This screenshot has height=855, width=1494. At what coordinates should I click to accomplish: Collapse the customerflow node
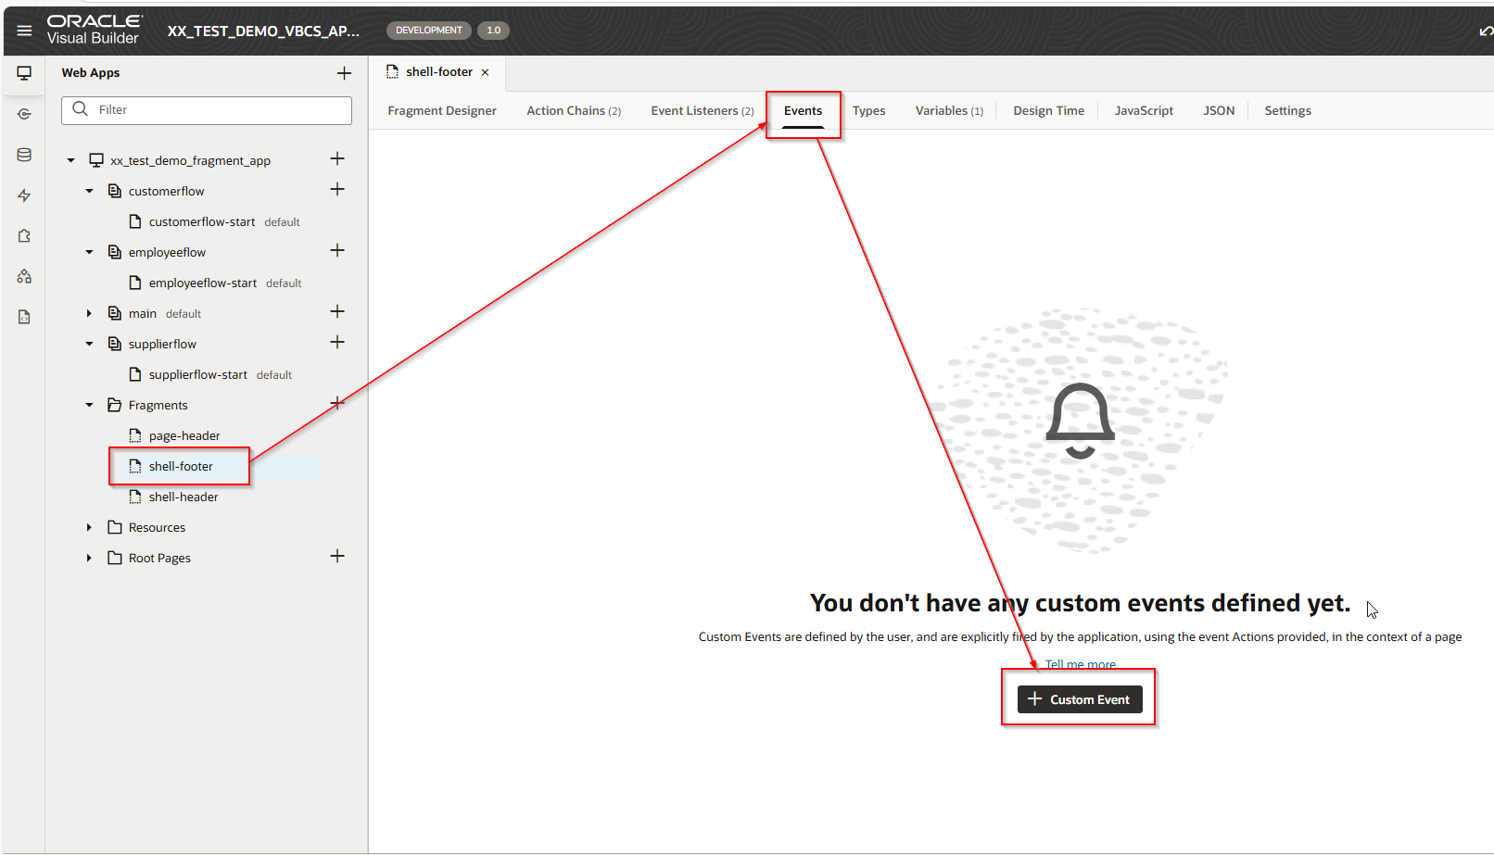pyautogui.click(x=89, y=191)
